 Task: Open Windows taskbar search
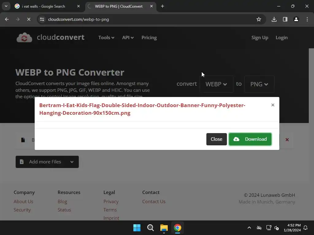[150, 228]
